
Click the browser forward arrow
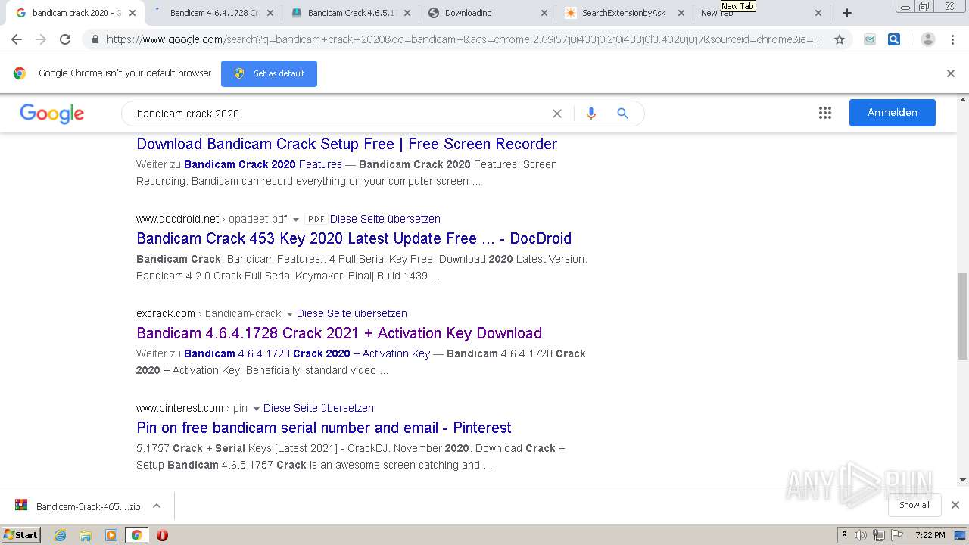(41, 39)
